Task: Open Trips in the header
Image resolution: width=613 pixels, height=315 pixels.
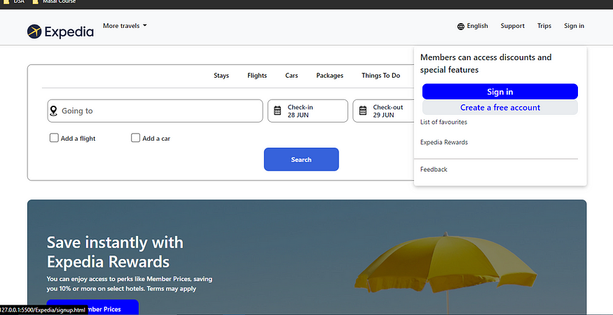Action: [544, 26]
